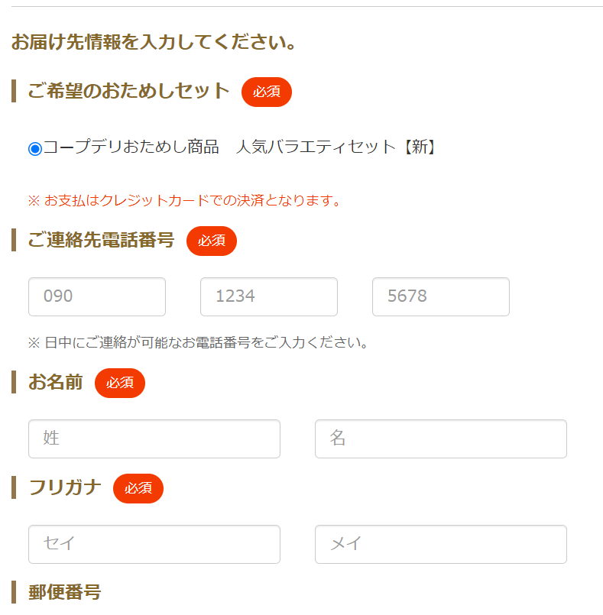603x615 pixels.
Task: Click 必須 badge beside ご希望のおためしセット
Action: point(267,92)
